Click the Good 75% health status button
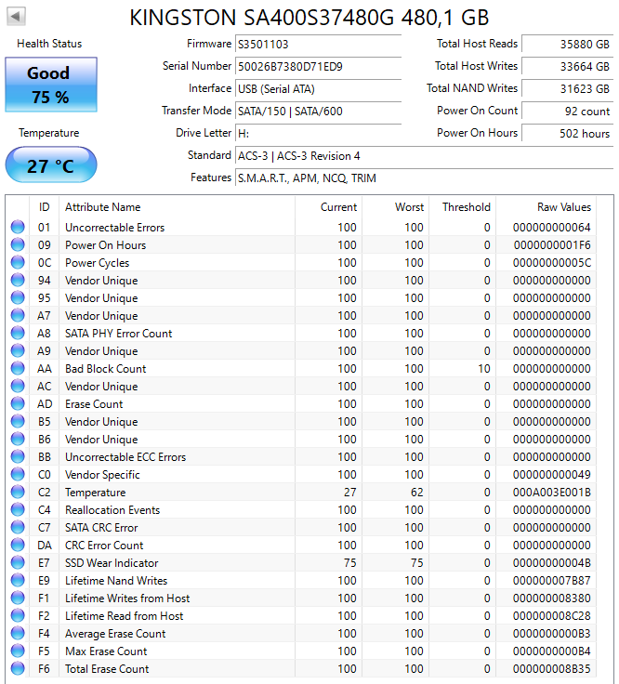 point(50,85)
